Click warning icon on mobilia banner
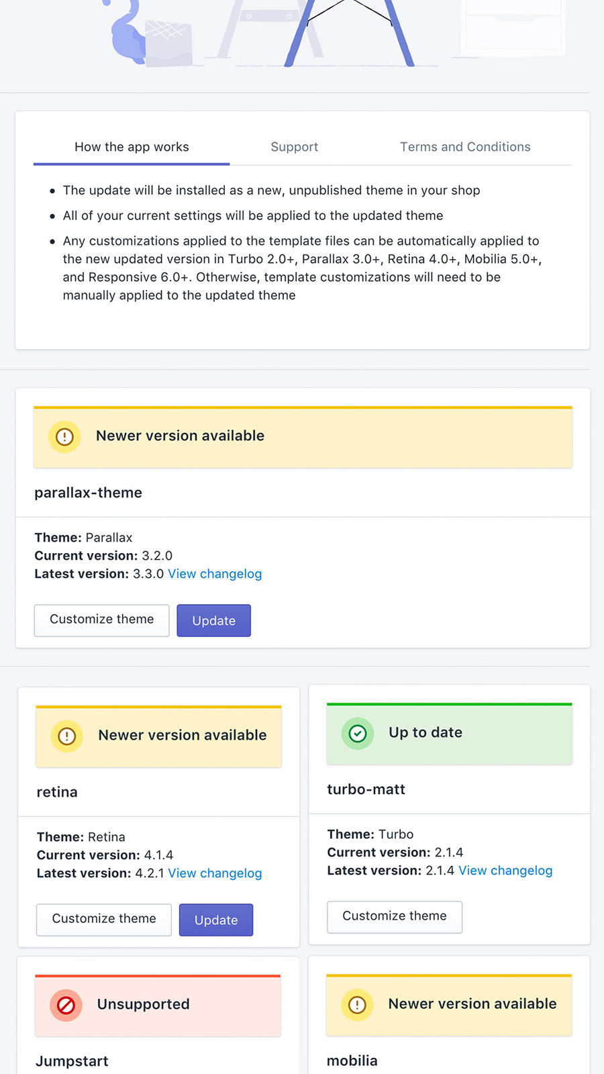 point(357,1005)
